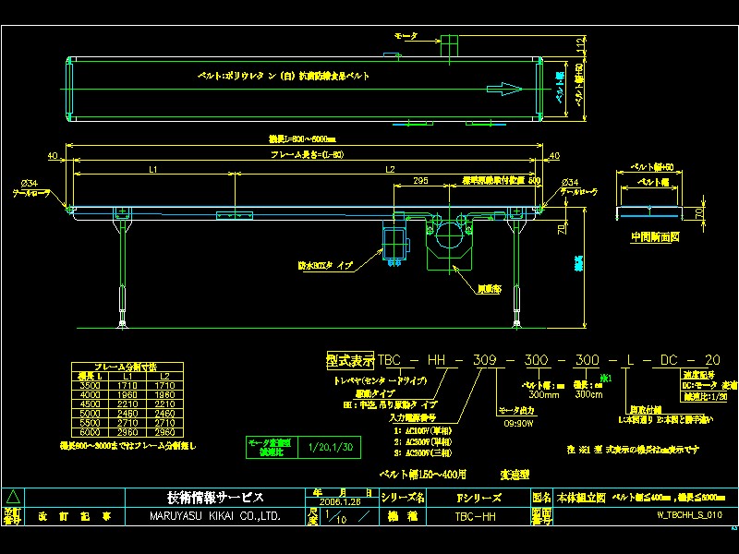Image resolution: width=739 pixels, height=554 pixels.
Task: Select the date 2006.1.26 in title block
Action: [x=340, y=502]
